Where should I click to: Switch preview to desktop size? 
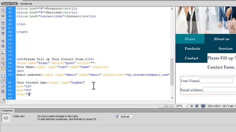click(x=203, y=106)
